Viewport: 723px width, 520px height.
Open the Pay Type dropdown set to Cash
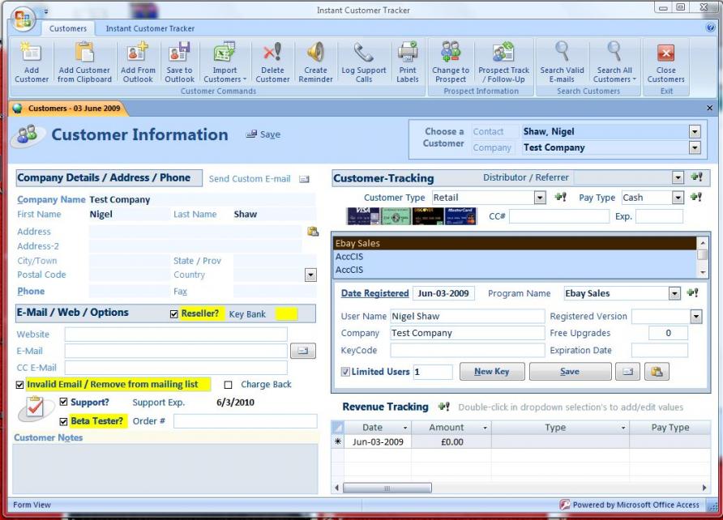pos(678,198)
